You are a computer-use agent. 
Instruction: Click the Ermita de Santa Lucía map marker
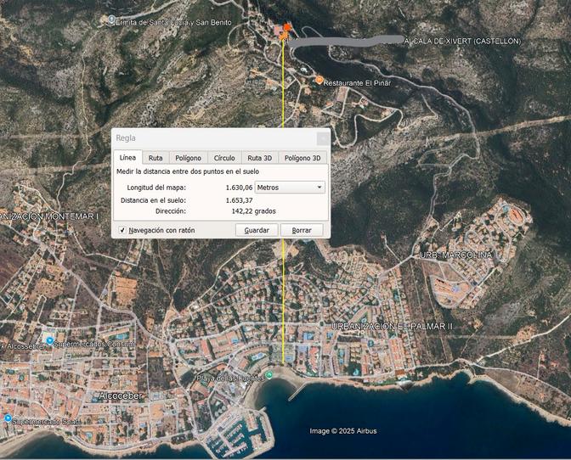(x=112, y=20)
